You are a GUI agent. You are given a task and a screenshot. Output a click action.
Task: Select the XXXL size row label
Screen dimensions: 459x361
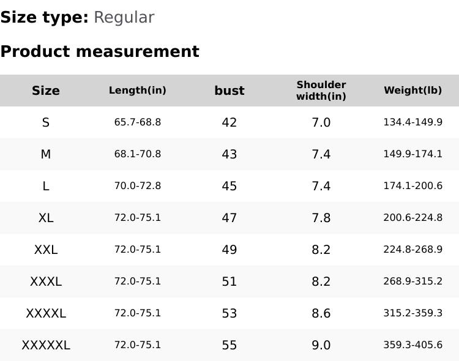point(46,281)
